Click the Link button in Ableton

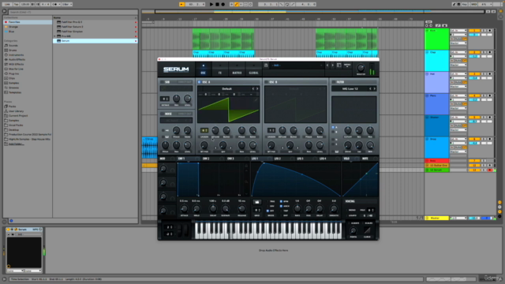pyautogui.click(x=7, y=5)
